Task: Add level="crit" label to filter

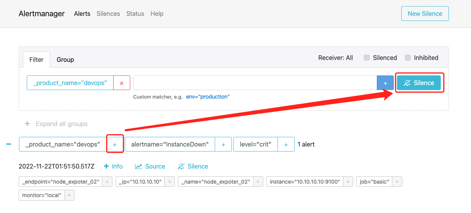Action: pos(286,144)
